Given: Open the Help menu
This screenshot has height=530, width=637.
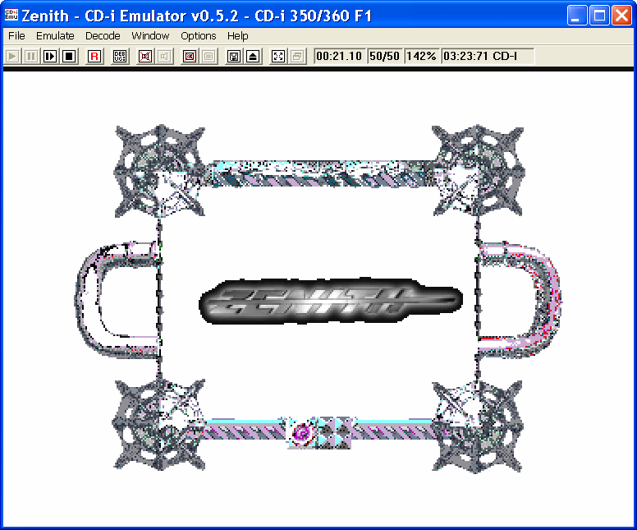Looking at the screenshot, I should tap(238, 36).
